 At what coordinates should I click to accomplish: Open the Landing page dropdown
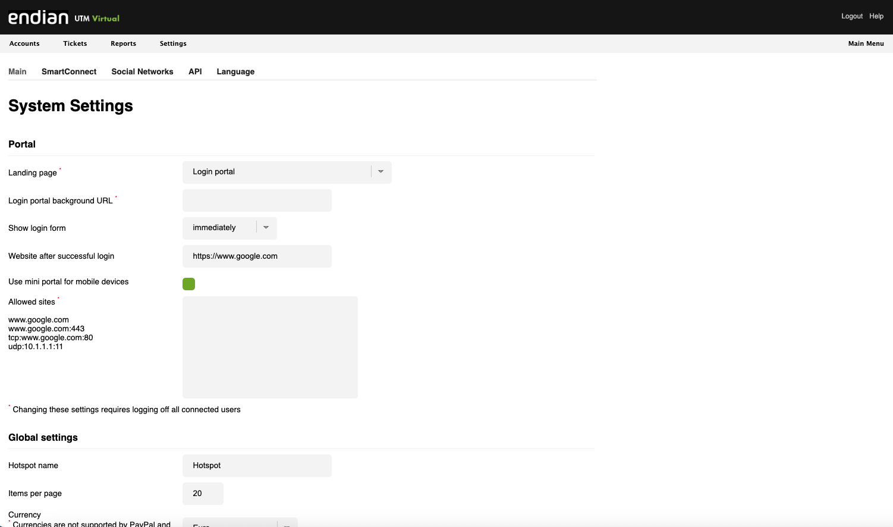(287, 172)
